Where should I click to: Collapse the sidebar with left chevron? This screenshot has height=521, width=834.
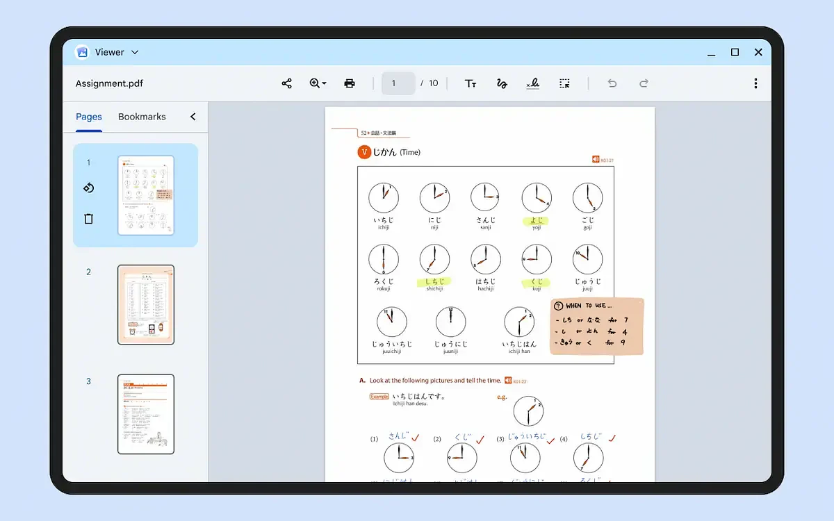[x=193, y=117]
